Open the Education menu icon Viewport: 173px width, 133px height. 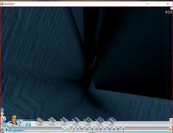[110, 129]
